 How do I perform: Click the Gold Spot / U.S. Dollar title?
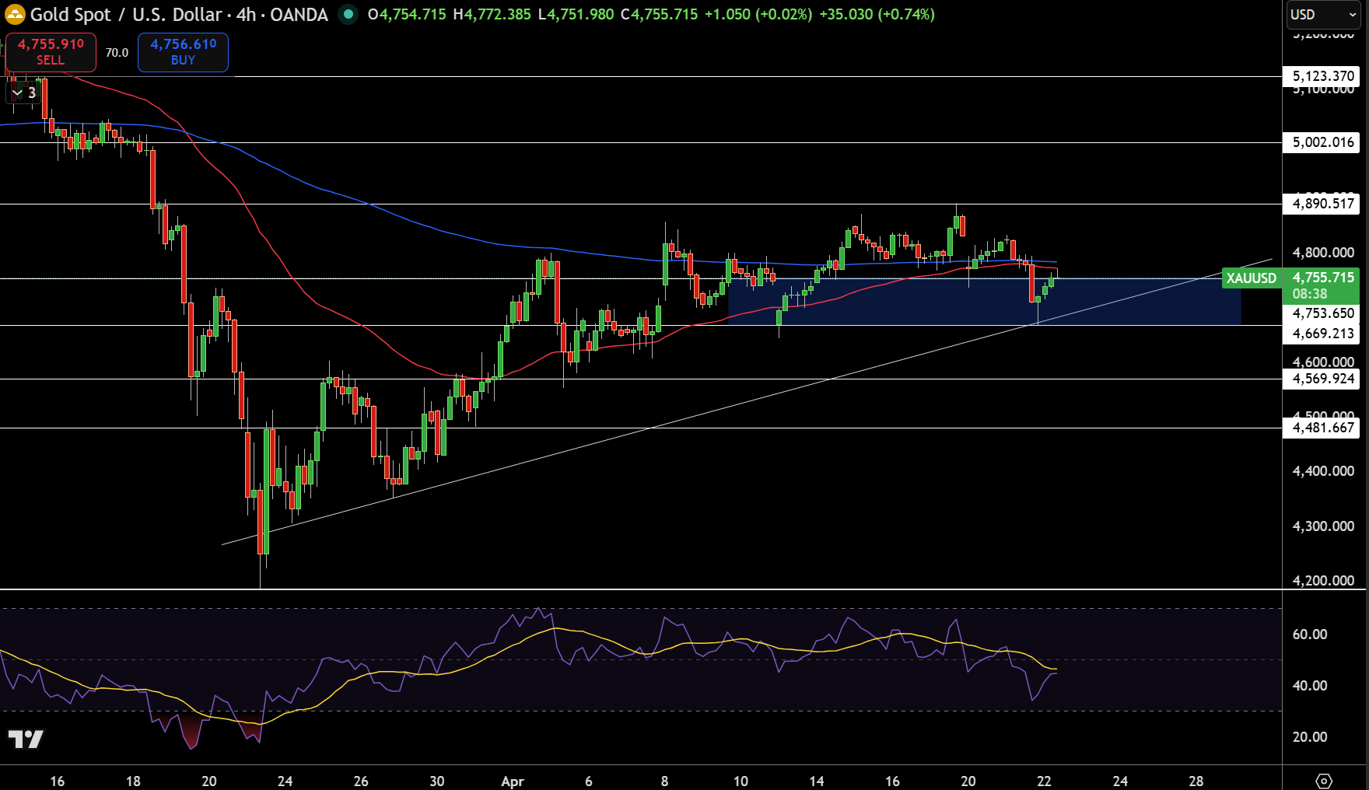[126, 14]
